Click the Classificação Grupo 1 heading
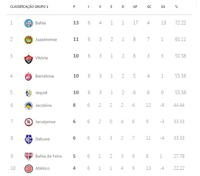The height and width of the screenshot is (176, 200). click(x=29, y=7)
